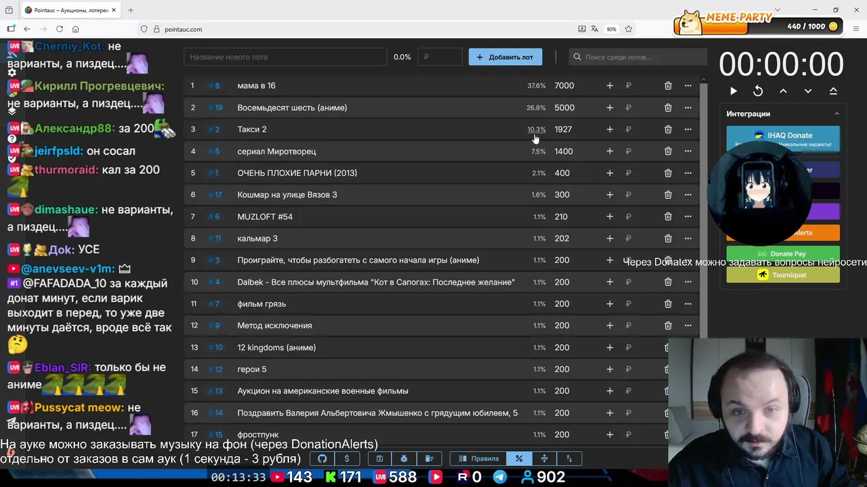Reset the timer with the circular arrow

pos(758,91)
